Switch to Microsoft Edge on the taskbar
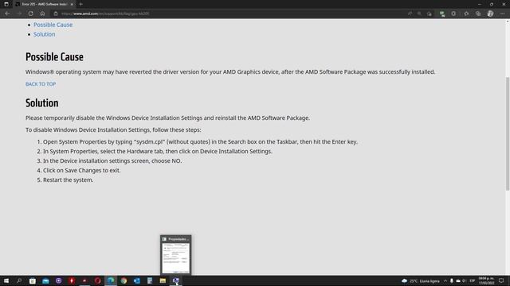 point(111,280)
